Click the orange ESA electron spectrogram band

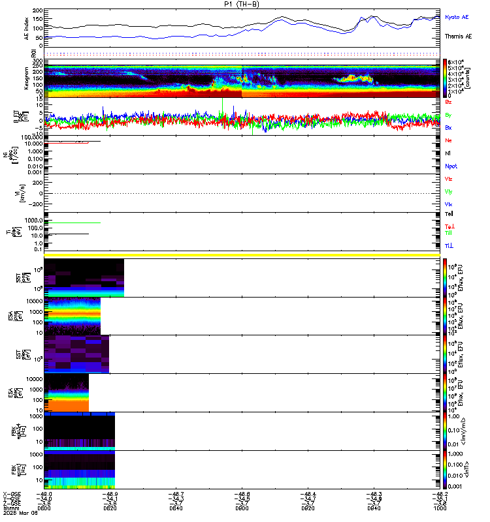click(x=67, y=406)
